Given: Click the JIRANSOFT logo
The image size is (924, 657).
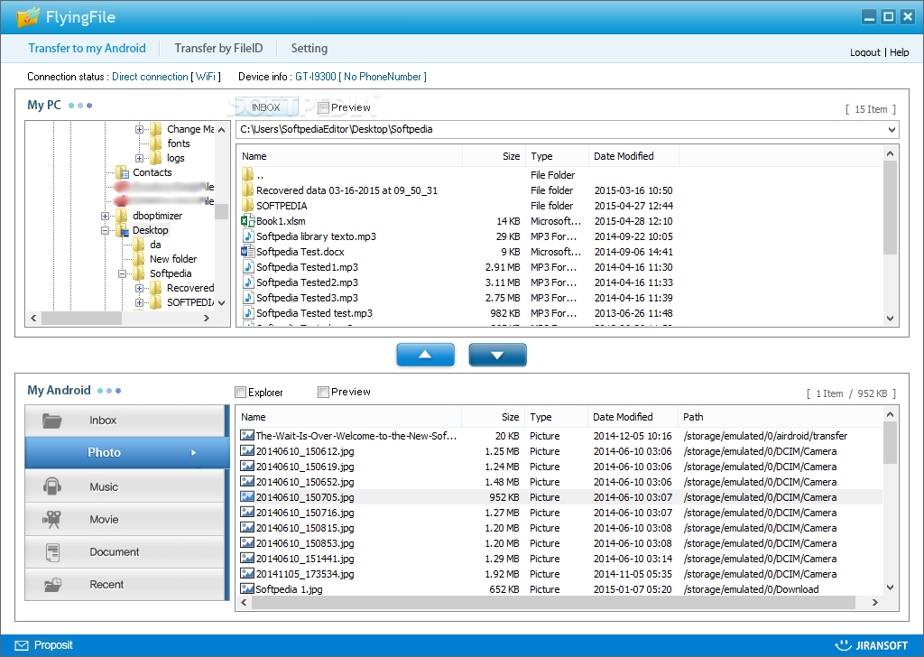Looking at the screenshot, I should point(872,645).
